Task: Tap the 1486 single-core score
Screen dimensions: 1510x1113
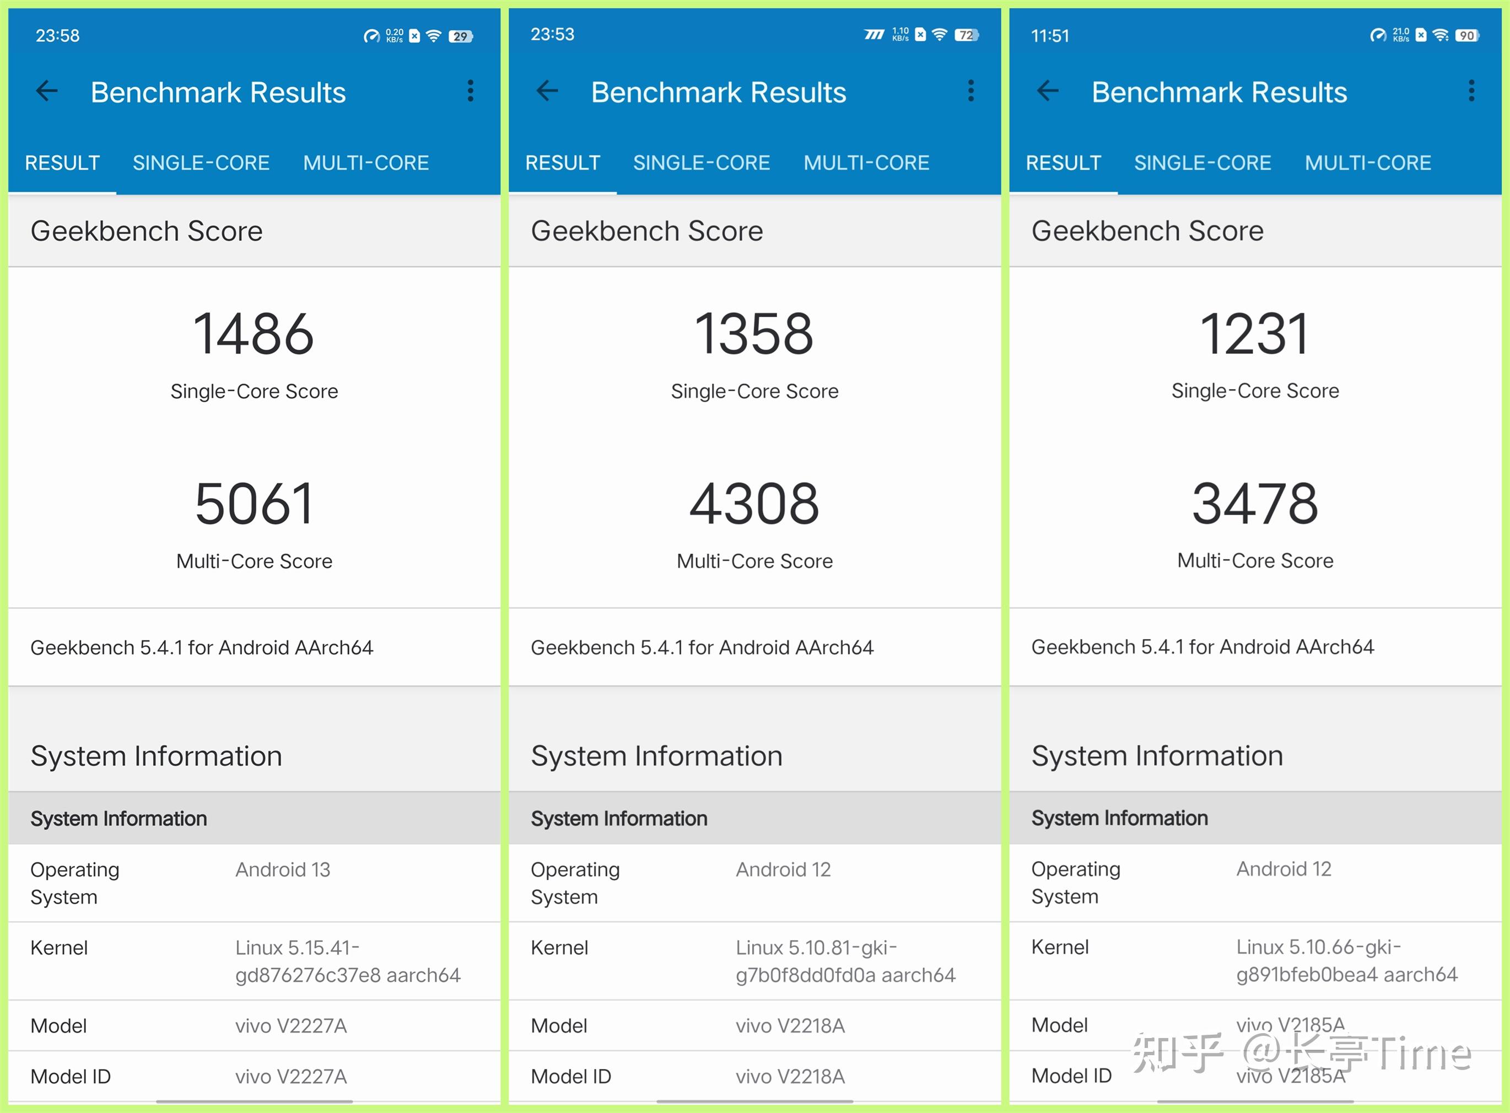Action: 254,334
